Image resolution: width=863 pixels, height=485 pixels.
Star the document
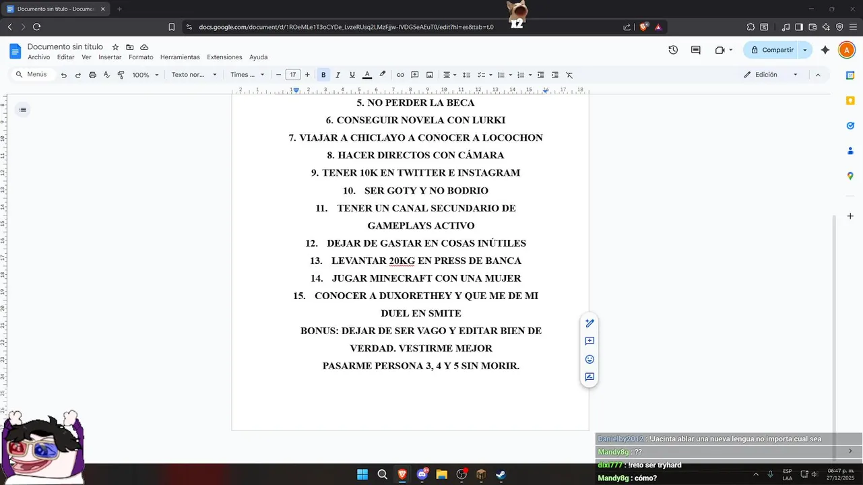pos(115,47)
